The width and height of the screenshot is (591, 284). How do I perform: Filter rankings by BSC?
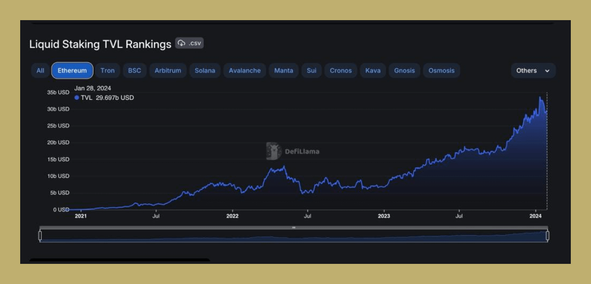coord(134,71)
